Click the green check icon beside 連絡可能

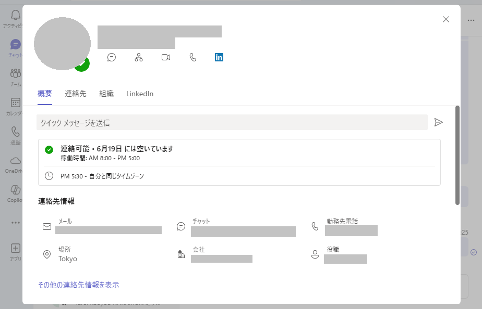coord(49,150)
